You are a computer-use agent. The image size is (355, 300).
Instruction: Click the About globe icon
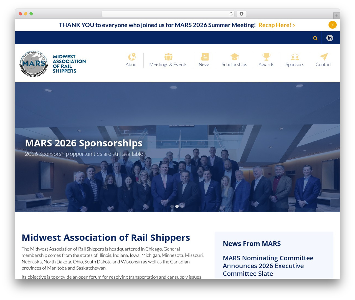[x=132, y=57]
